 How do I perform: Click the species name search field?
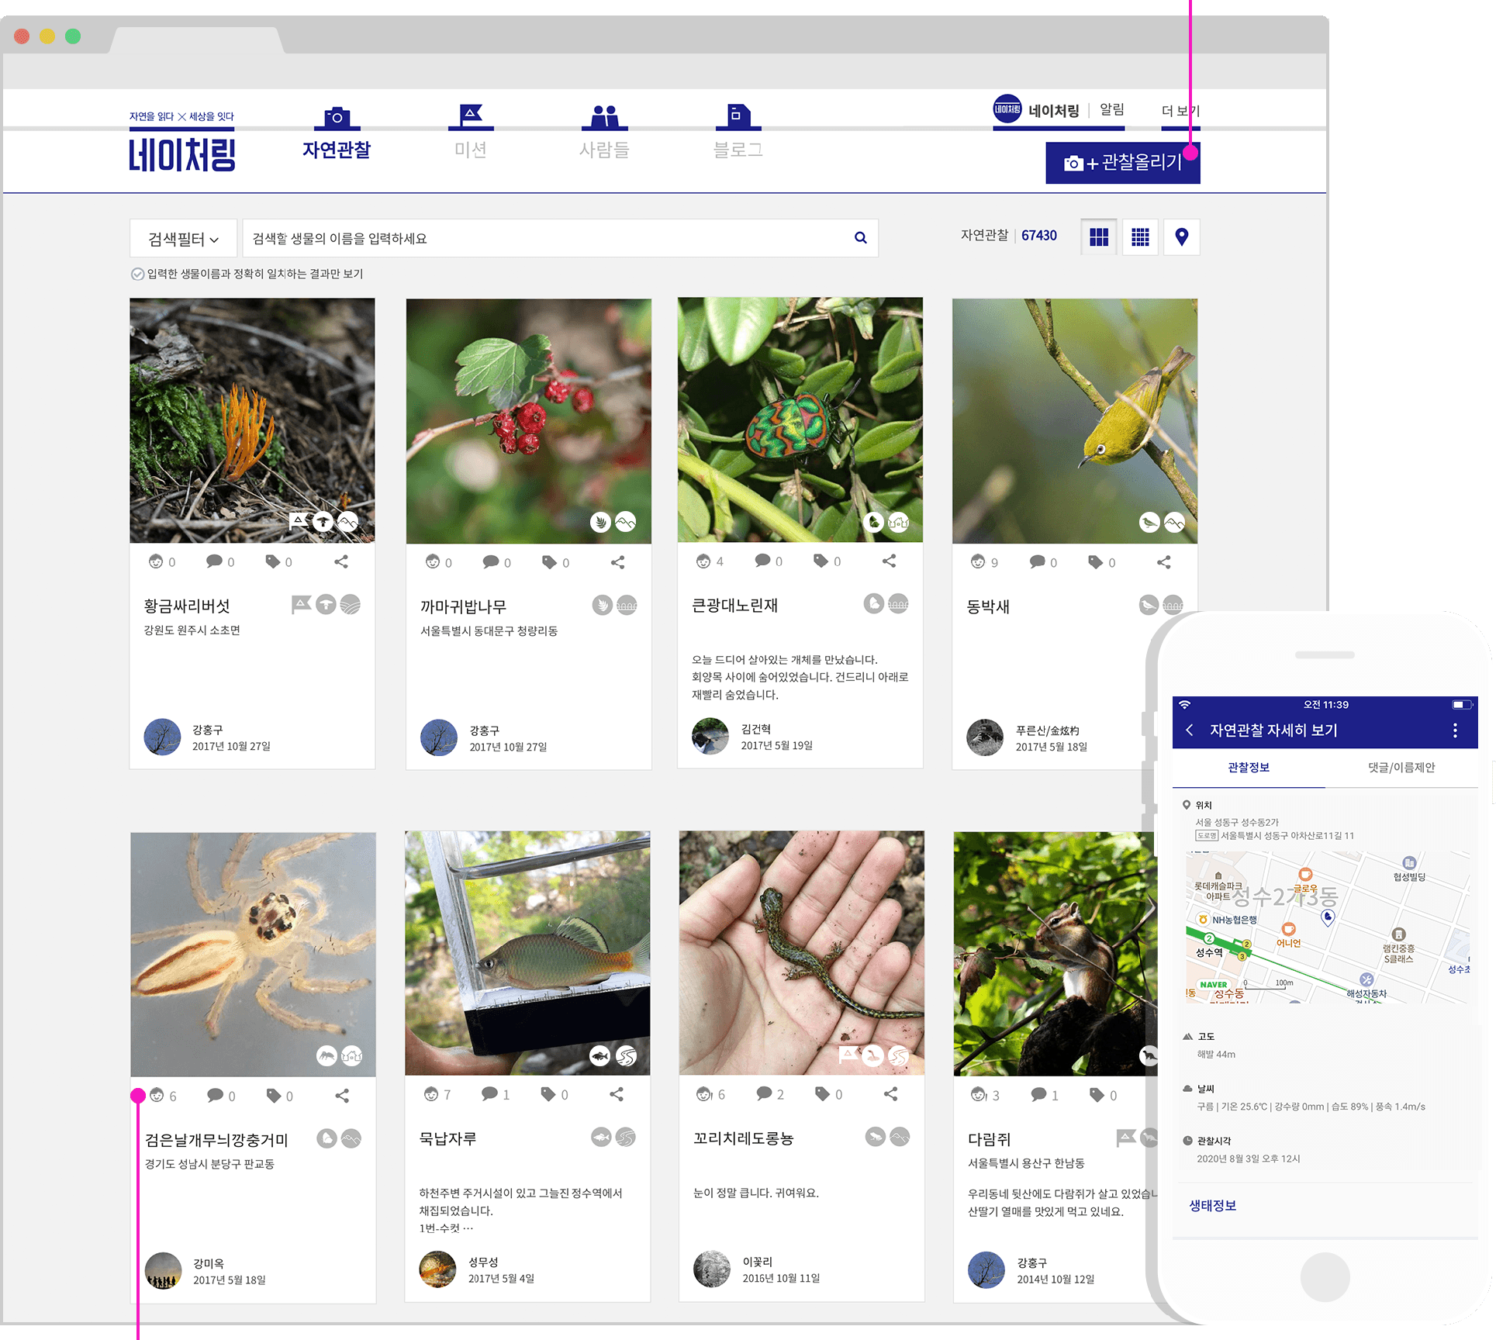543,238
